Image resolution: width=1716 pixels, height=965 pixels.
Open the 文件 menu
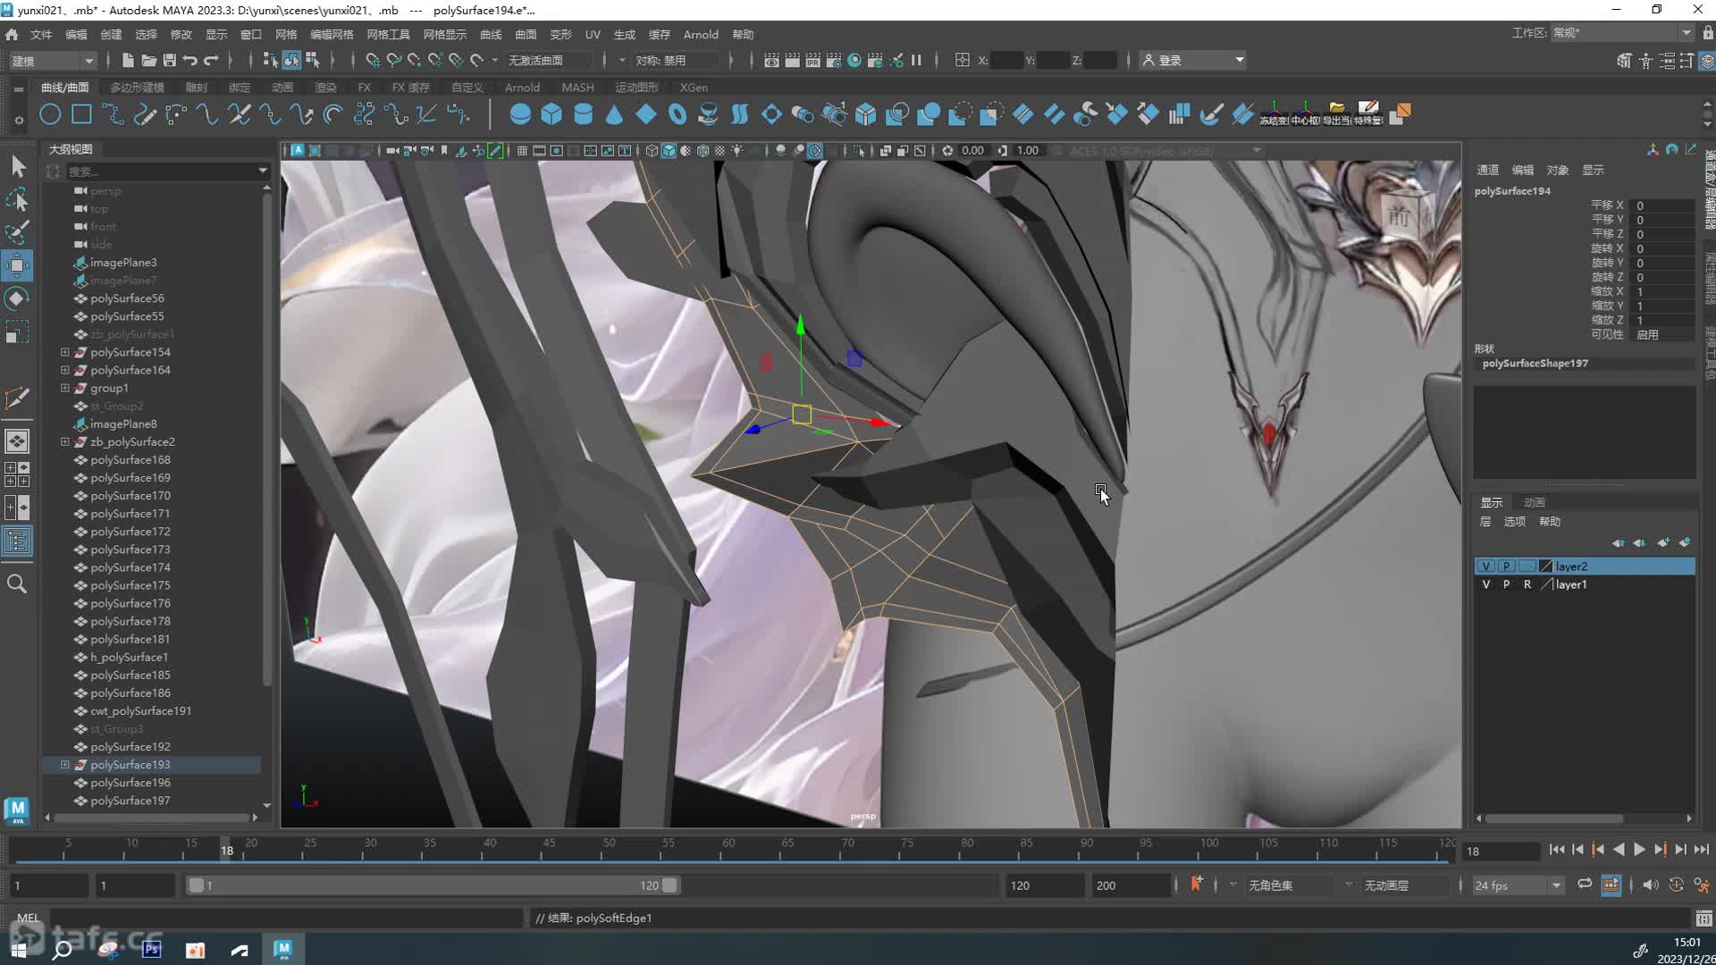click(x=41, y=34)
